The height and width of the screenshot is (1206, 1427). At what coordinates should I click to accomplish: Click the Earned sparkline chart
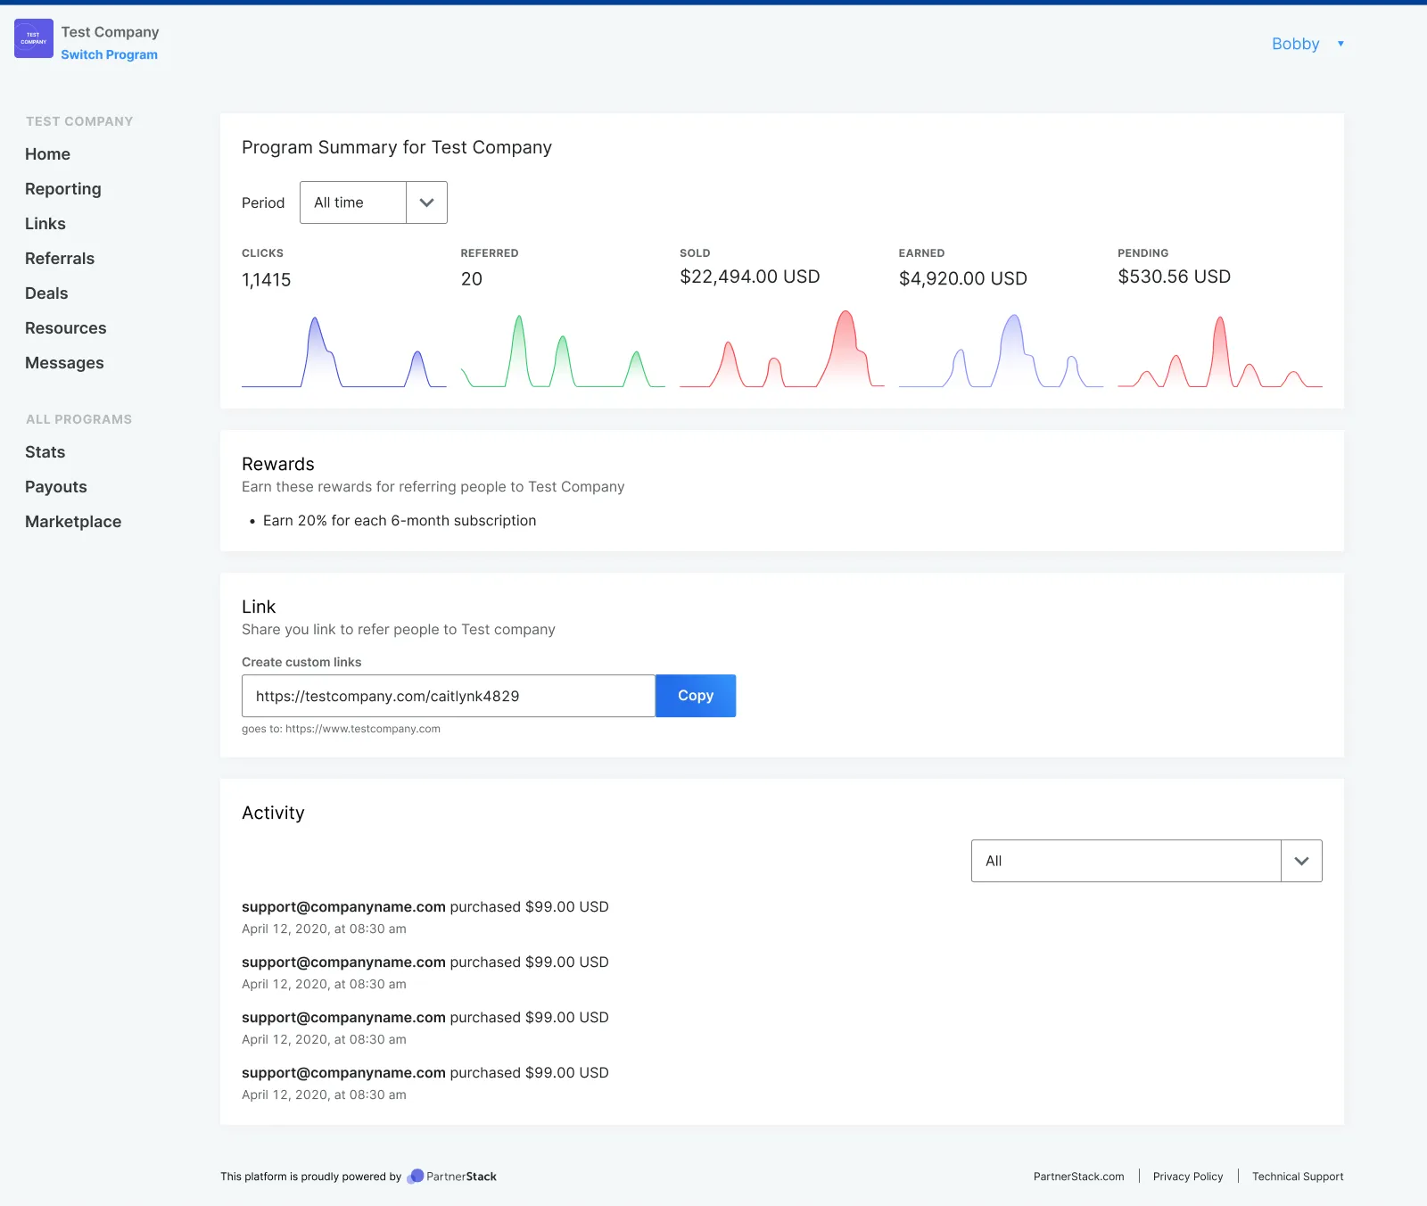[x=1001, y=351]
